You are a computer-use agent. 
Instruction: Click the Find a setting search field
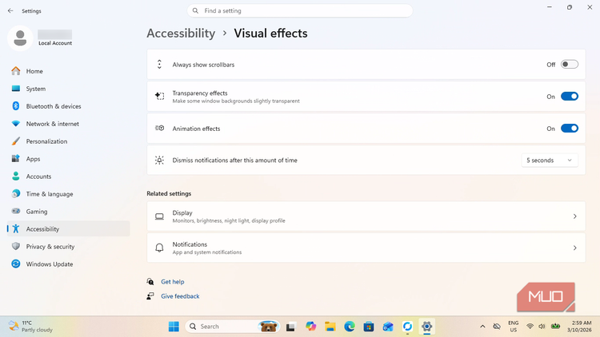(300, 10)
